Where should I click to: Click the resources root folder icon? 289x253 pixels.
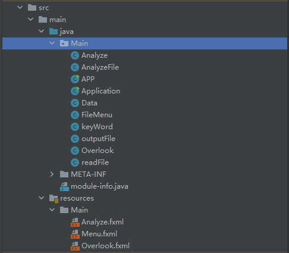click(x=54, y=198)
